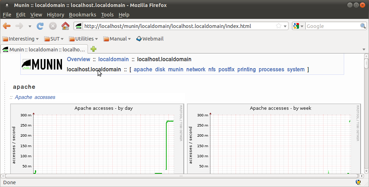Open the Apache accesses link
The width and height of the screenshot is (369, 187).
(x=35, y=97)
